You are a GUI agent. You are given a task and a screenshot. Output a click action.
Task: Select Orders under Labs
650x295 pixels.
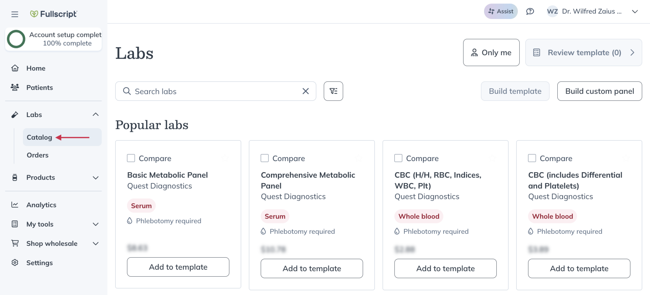point(37,155)
